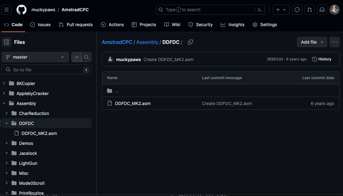Go to Assembly folder in breadcrumb
The height and width of the screenshot is (196, 343).
(x=147, y=42)
